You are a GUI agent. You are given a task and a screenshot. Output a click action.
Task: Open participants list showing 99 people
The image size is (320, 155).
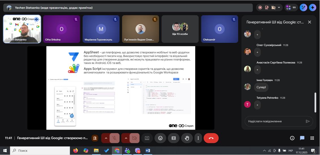291,8
